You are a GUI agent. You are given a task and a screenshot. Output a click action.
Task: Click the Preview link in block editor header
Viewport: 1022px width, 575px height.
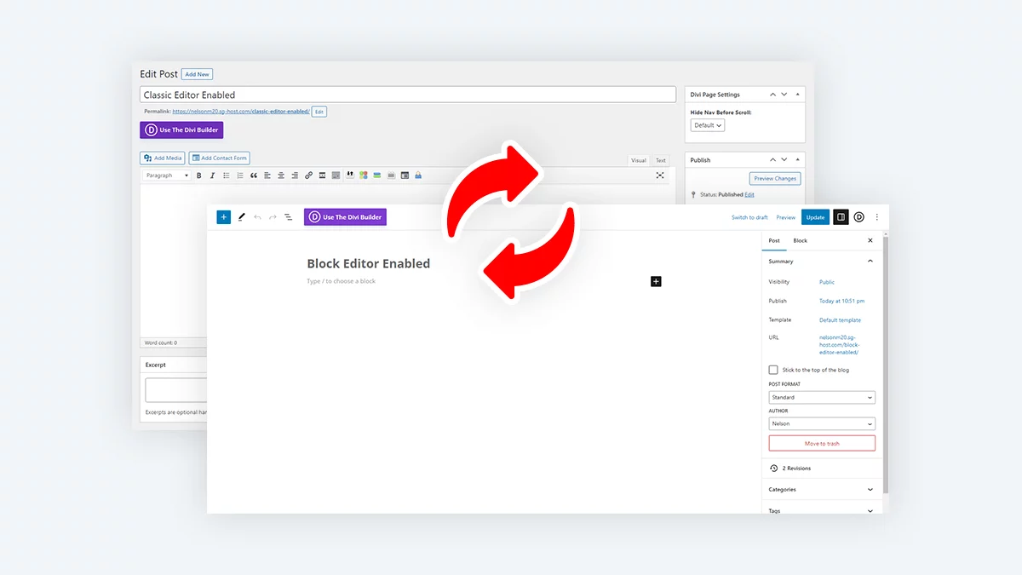click(x=785, y=217)
